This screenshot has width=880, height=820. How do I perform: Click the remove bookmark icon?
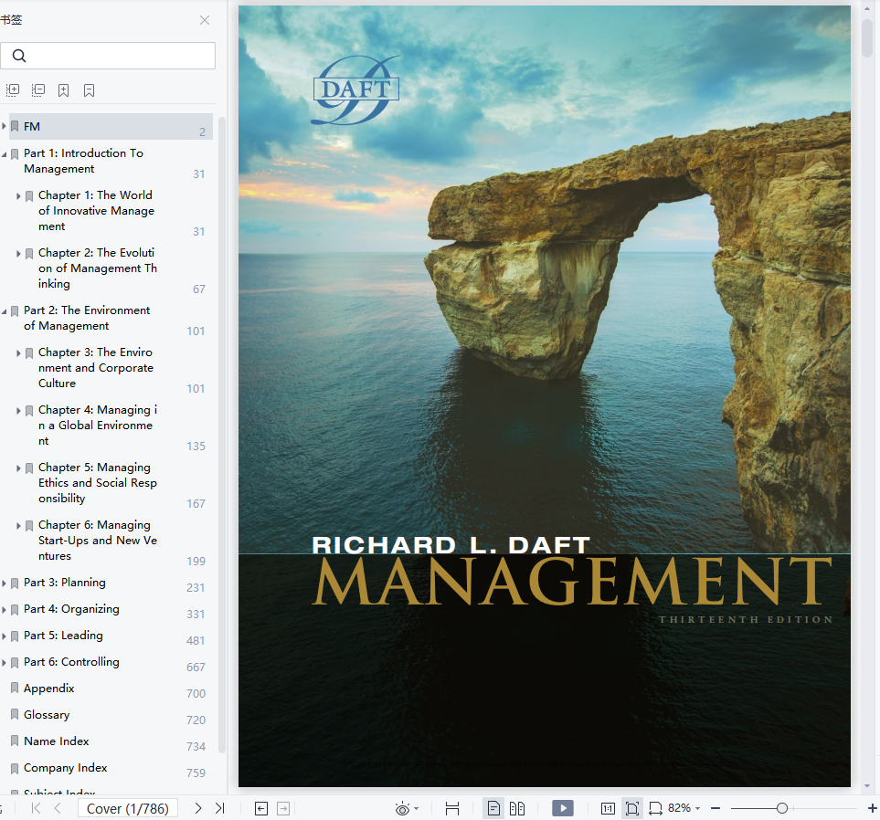click(x=89, y=90)
